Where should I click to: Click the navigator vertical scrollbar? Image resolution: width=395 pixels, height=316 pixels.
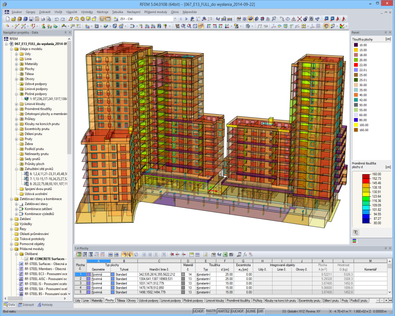click(x=69, y=98)
